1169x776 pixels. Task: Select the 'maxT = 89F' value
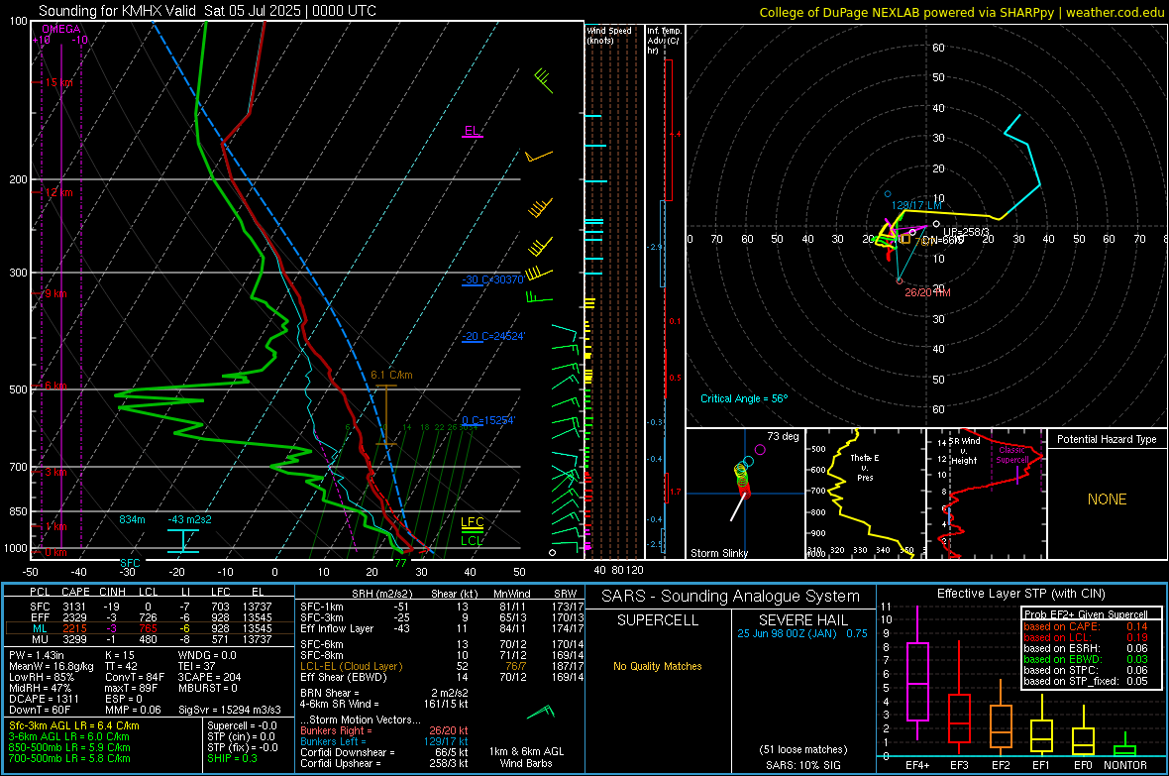click(131, 688)
